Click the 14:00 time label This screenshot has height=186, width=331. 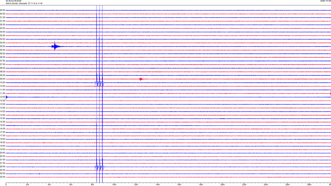(x=2, y=111)
